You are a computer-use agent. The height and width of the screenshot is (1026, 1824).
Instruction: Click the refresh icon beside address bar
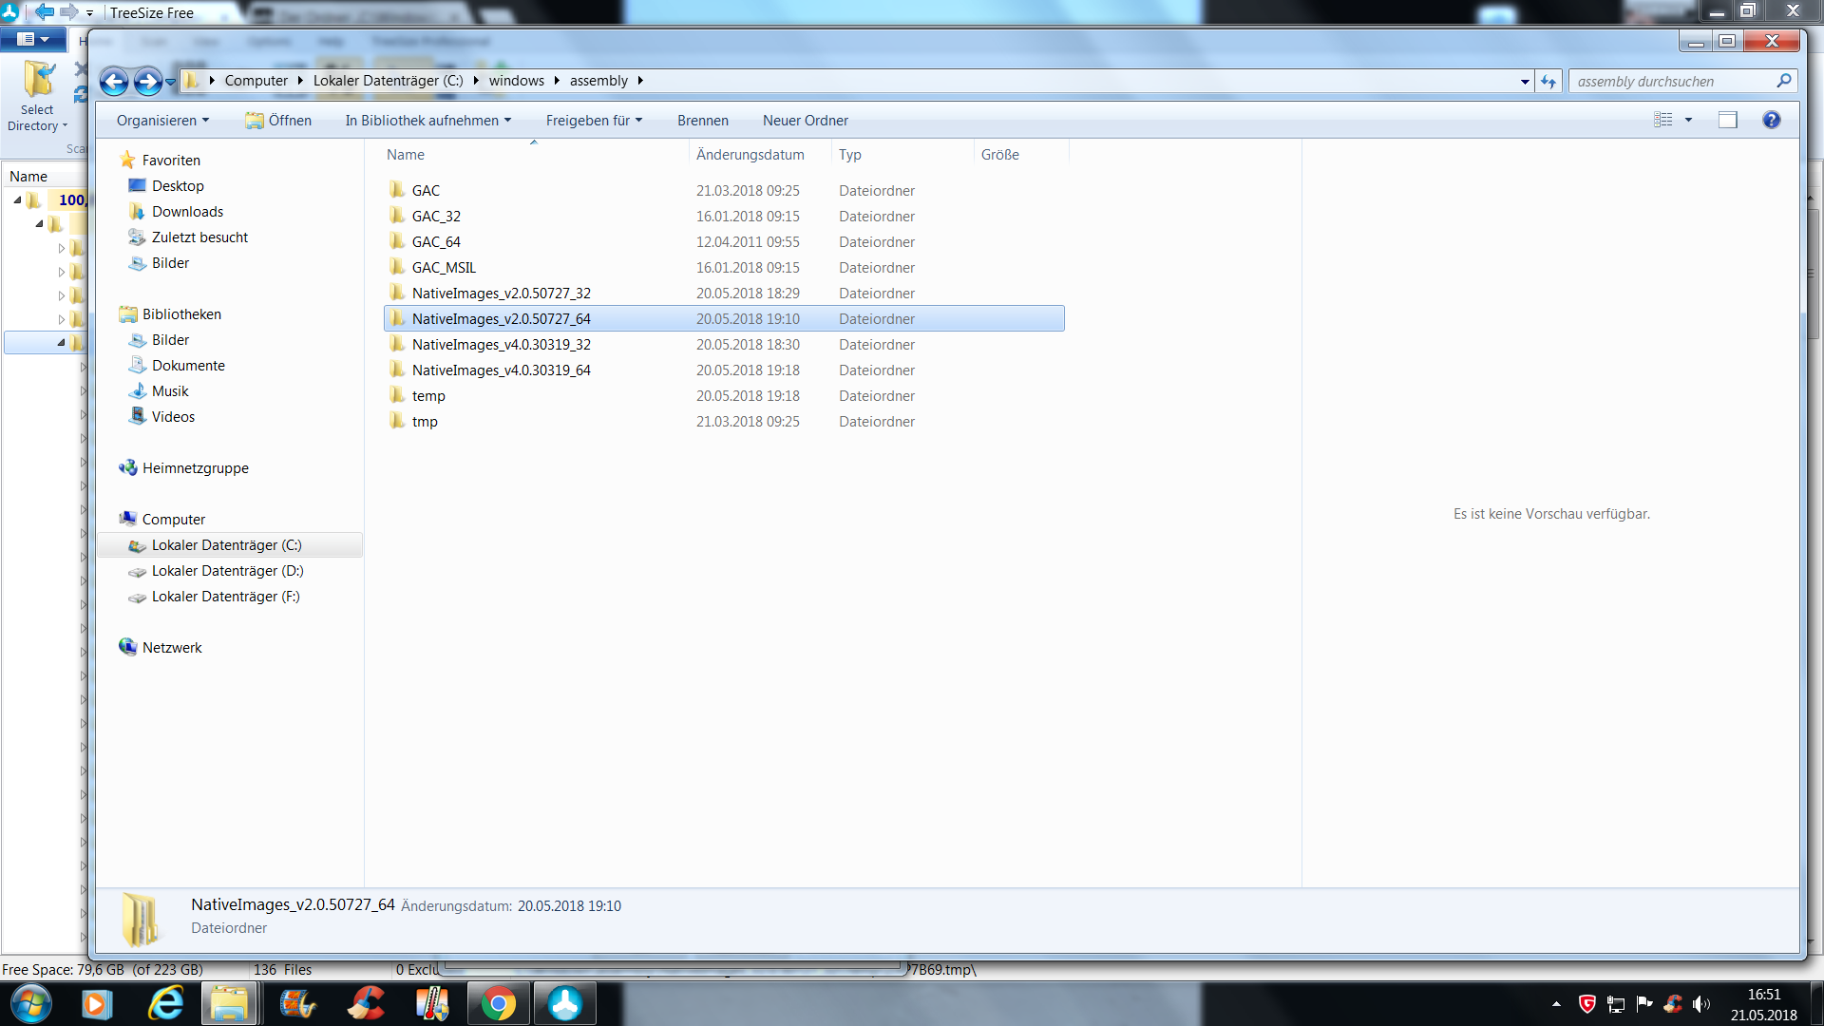coord(1548,82)
